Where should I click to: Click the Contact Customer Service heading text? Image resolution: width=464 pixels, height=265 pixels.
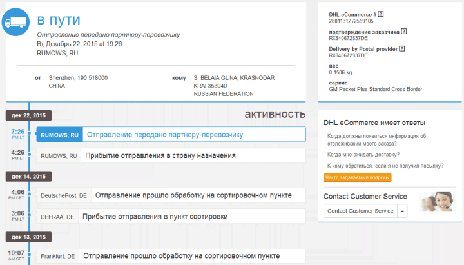click(x=365, y=196)
